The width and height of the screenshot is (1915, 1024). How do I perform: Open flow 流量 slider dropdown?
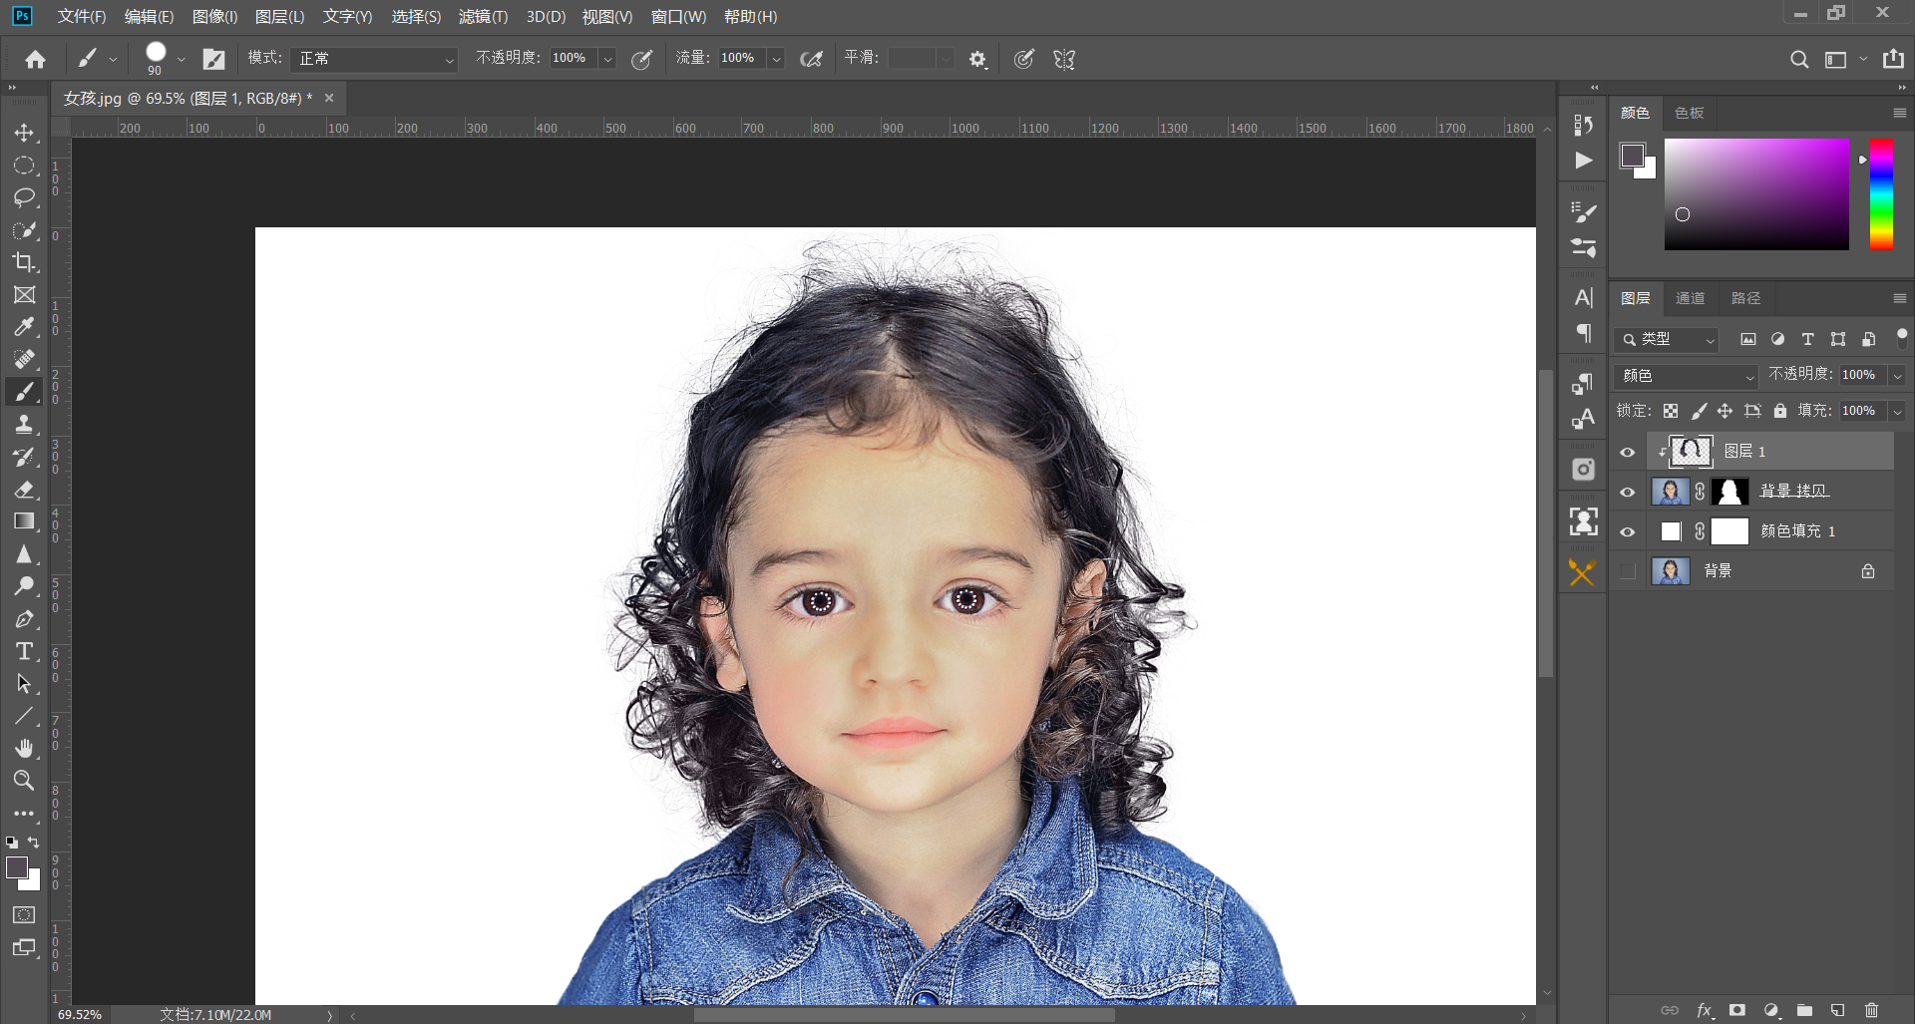[776, 59]
